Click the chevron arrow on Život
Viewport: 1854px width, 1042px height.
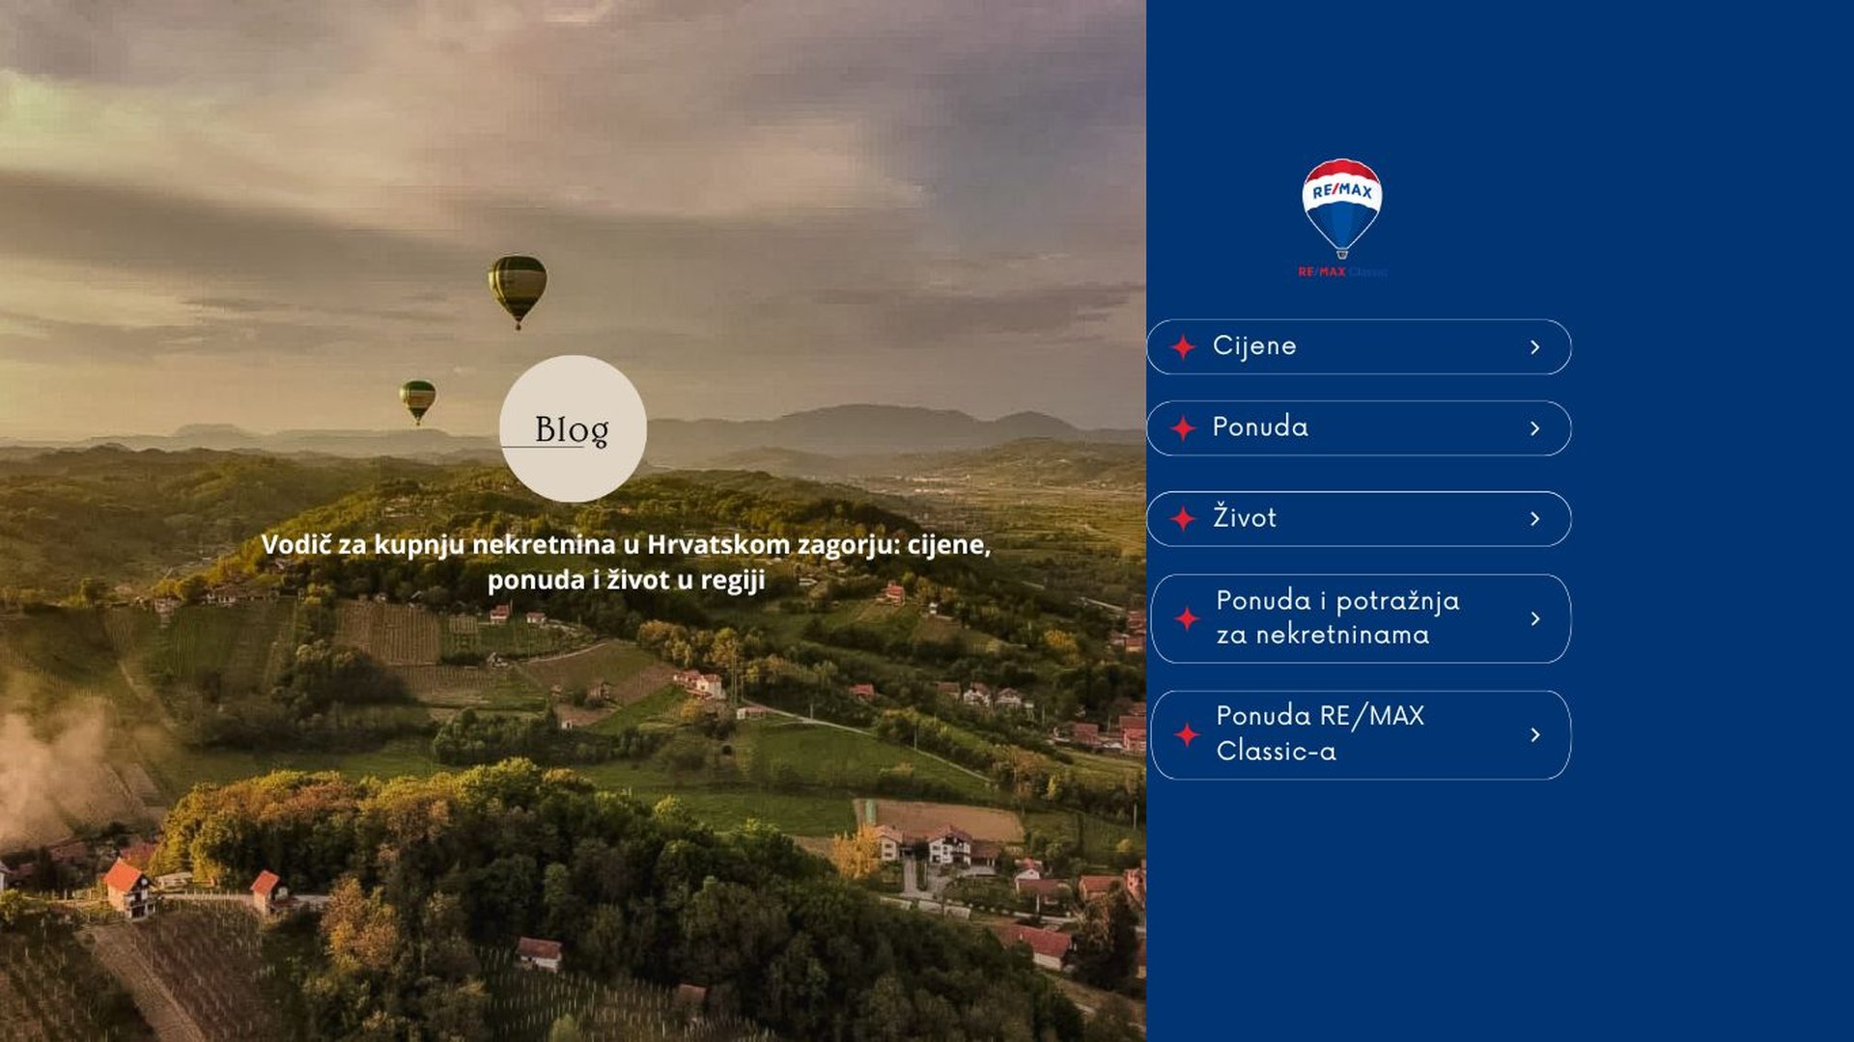coord(1534,518)
